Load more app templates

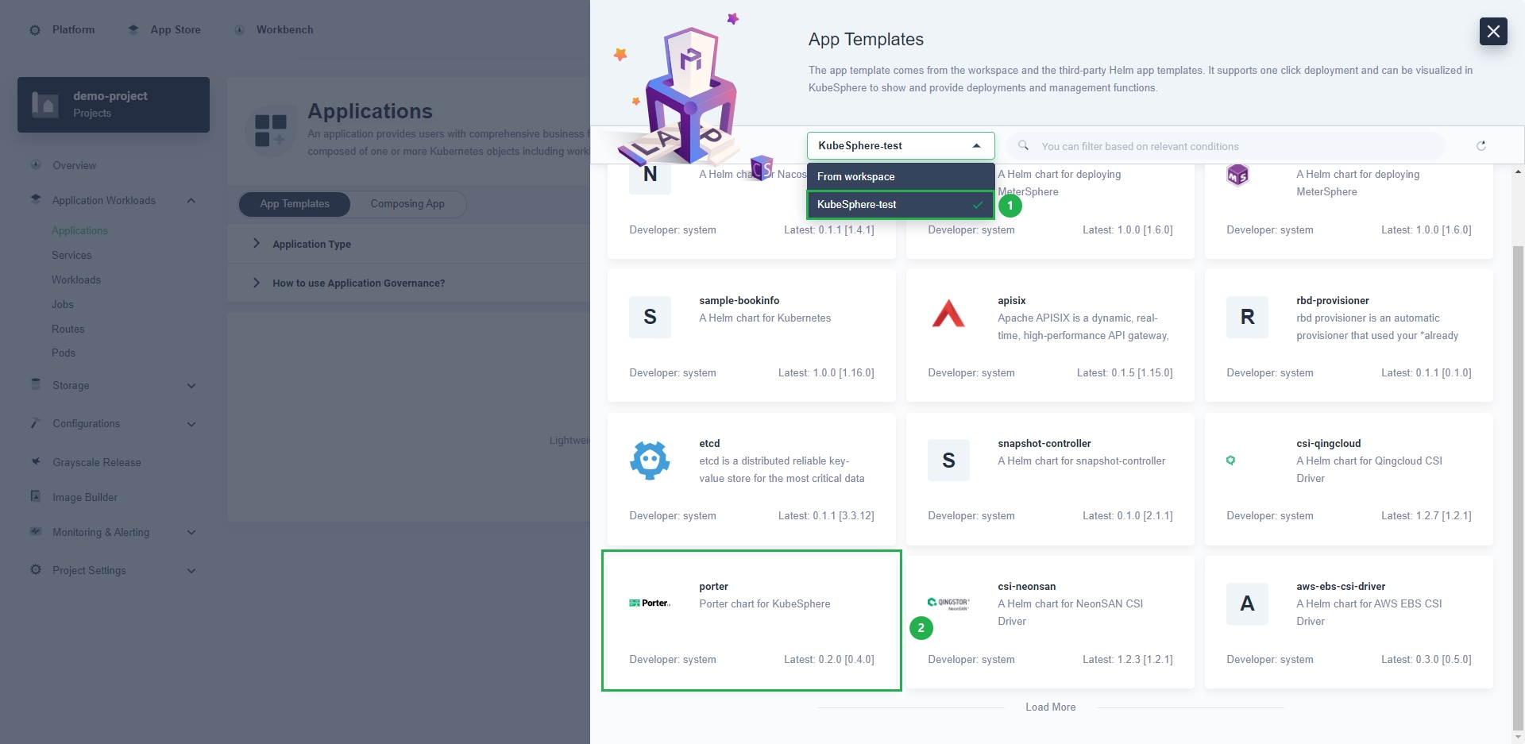(x=1050, y=707)
